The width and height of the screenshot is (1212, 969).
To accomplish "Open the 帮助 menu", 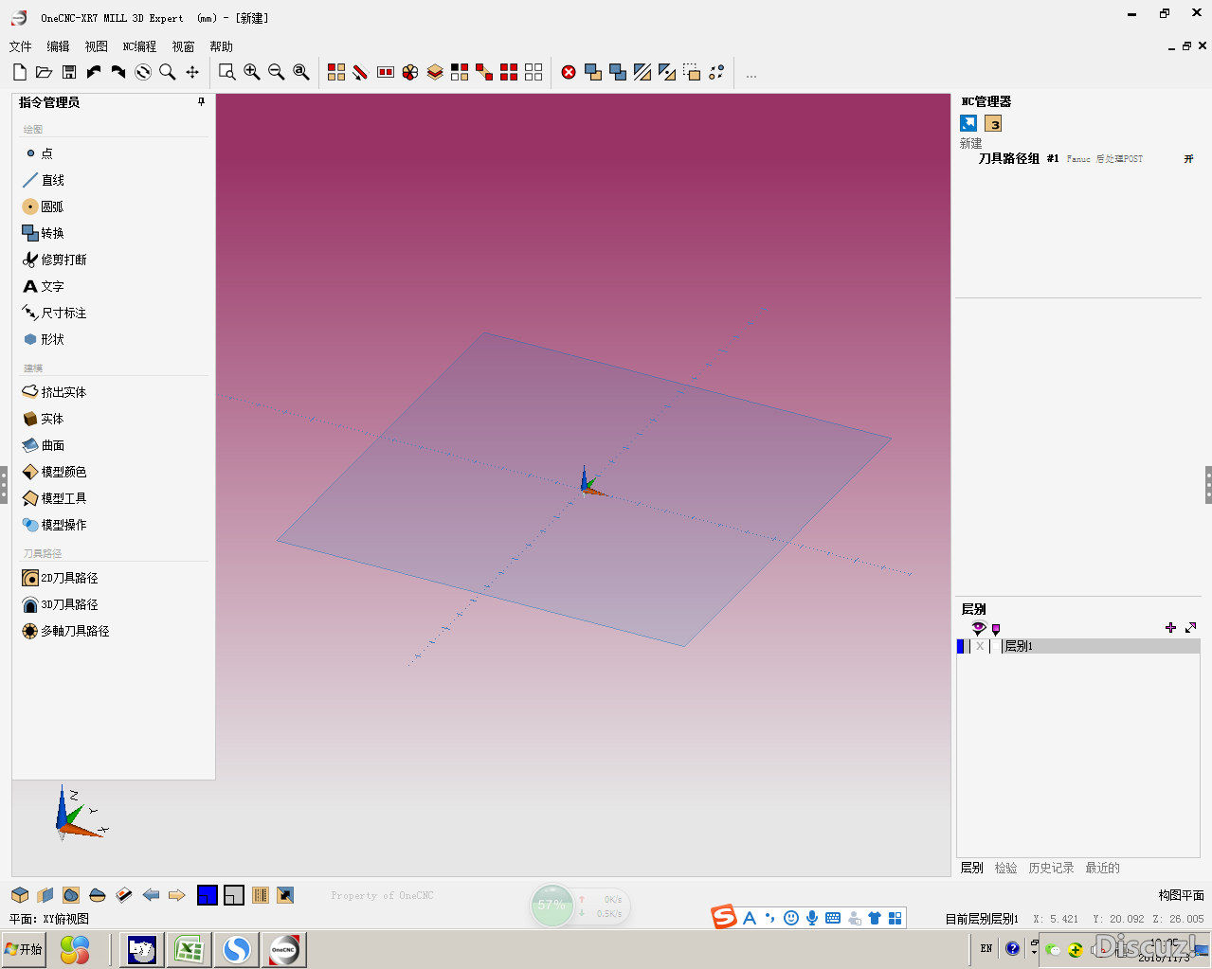I will (221, 46).
